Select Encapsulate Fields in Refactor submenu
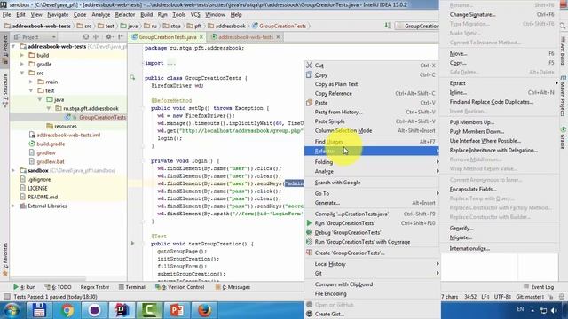Screen dimensions: 568x319 pos(500,189)
